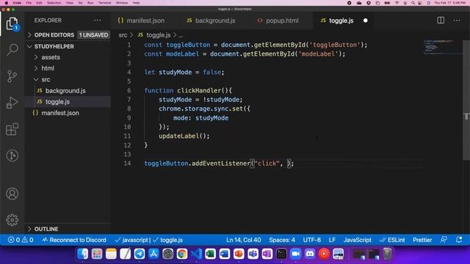Open the Terminal menu in menu bar
Screen dimensions: 470x264
(x=104, y=3)
